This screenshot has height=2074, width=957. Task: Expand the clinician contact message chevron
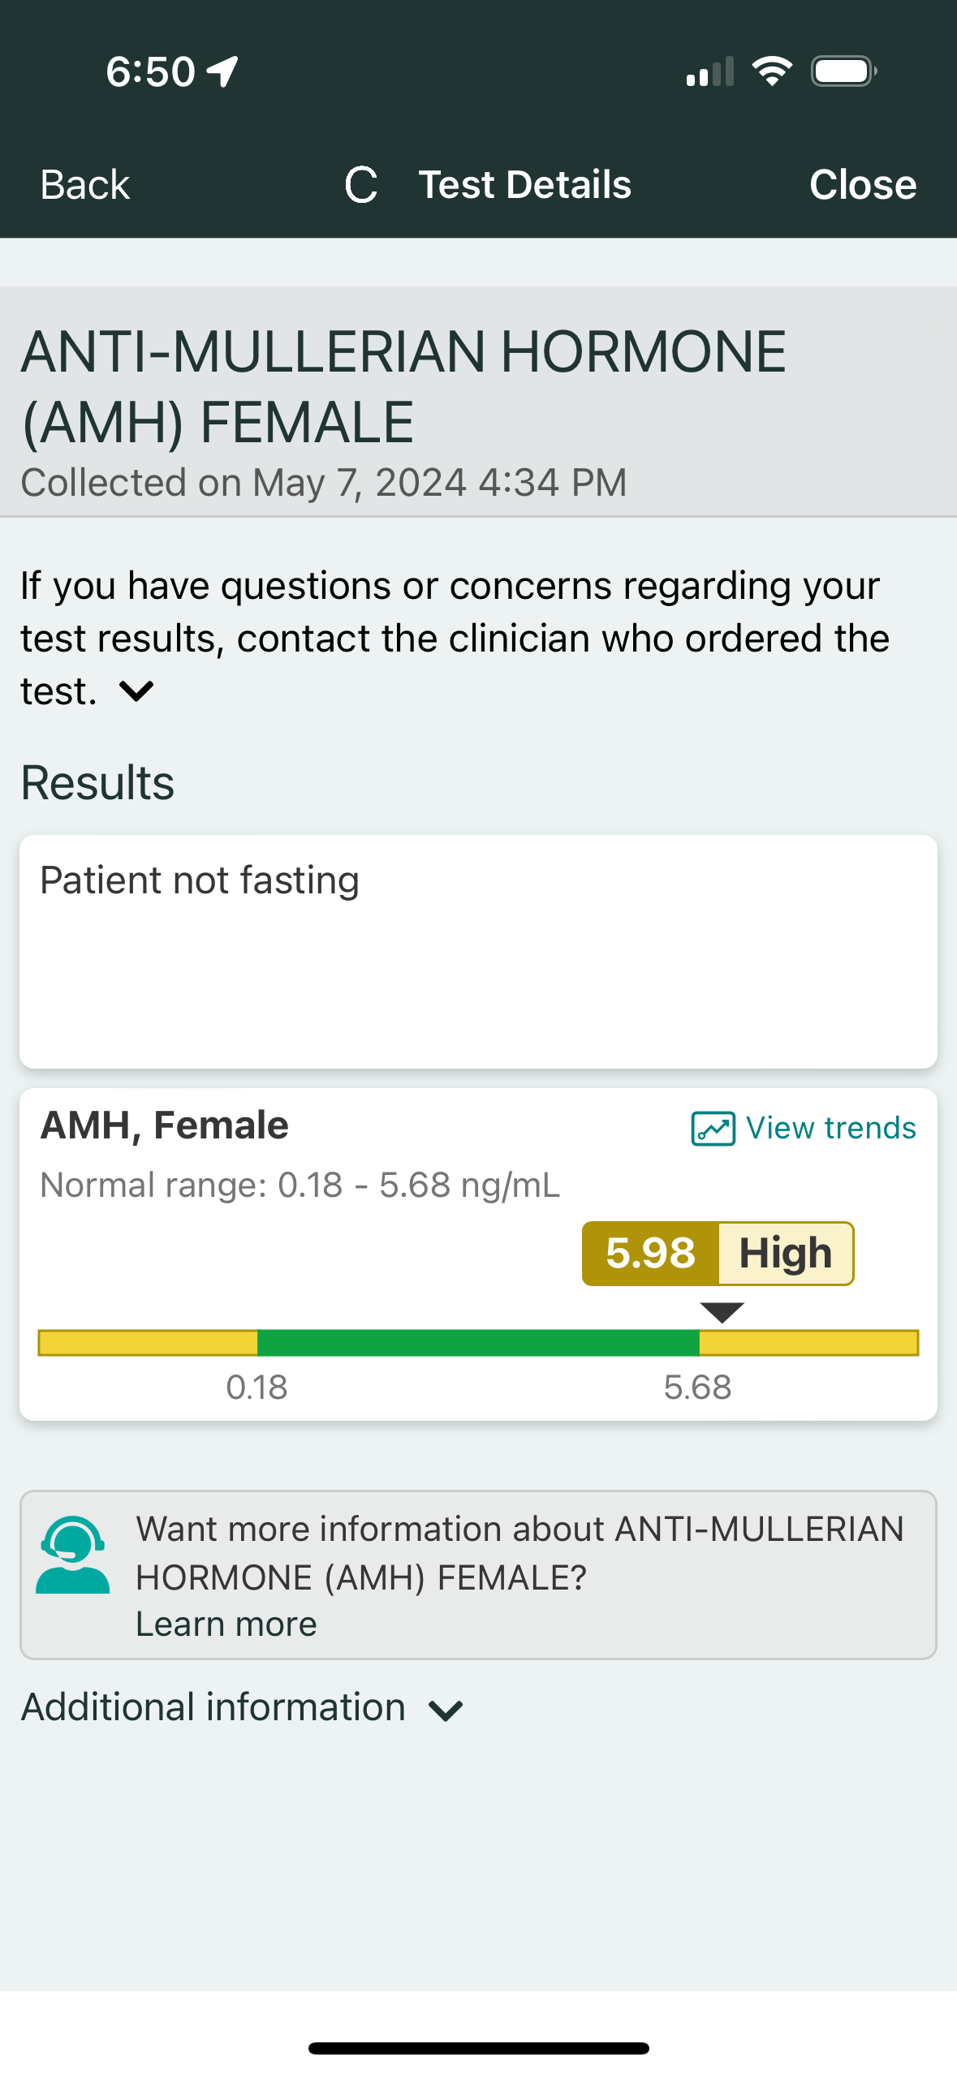click(x=136, y=691)
